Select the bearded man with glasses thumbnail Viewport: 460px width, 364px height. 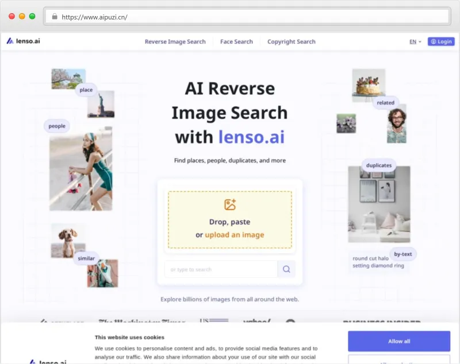[397, 123]
